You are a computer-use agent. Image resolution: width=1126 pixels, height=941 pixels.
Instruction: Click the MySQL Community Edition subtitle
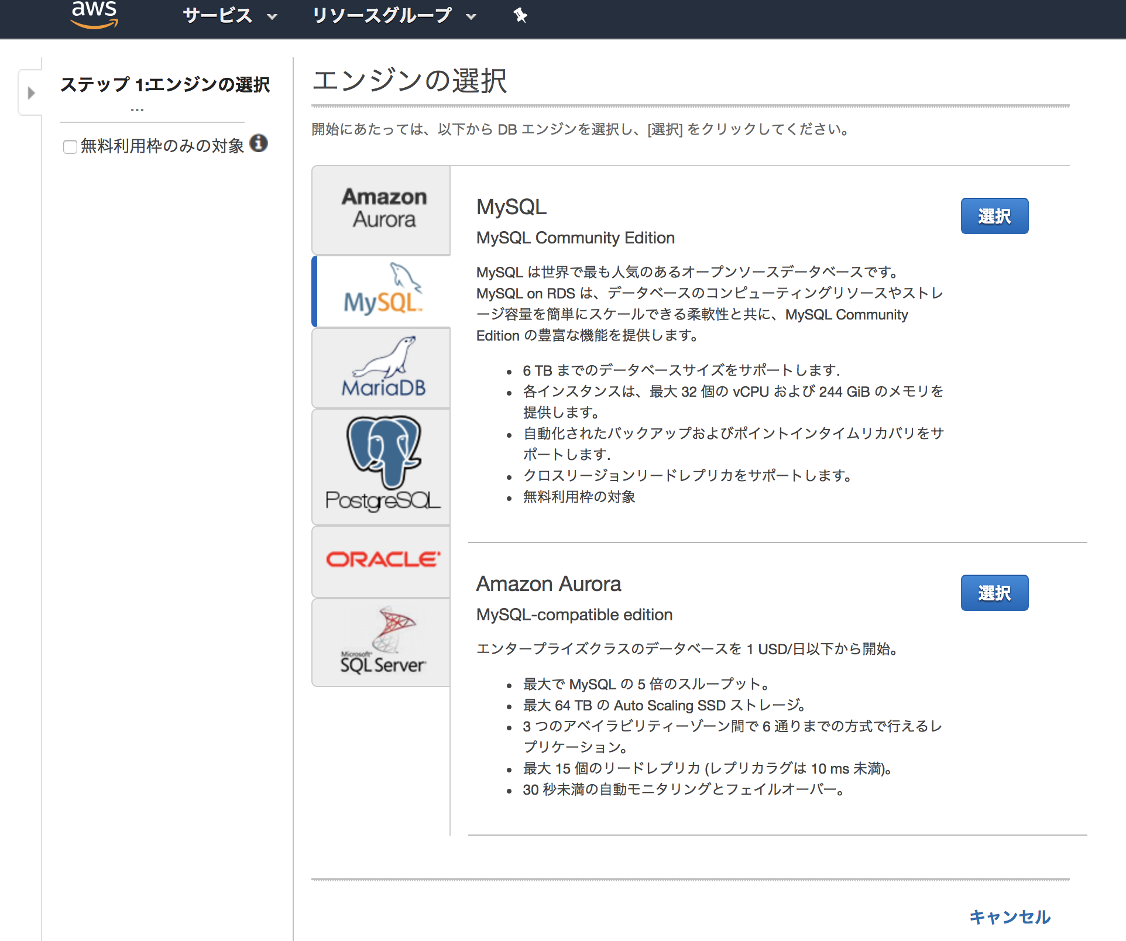[575, 238]
